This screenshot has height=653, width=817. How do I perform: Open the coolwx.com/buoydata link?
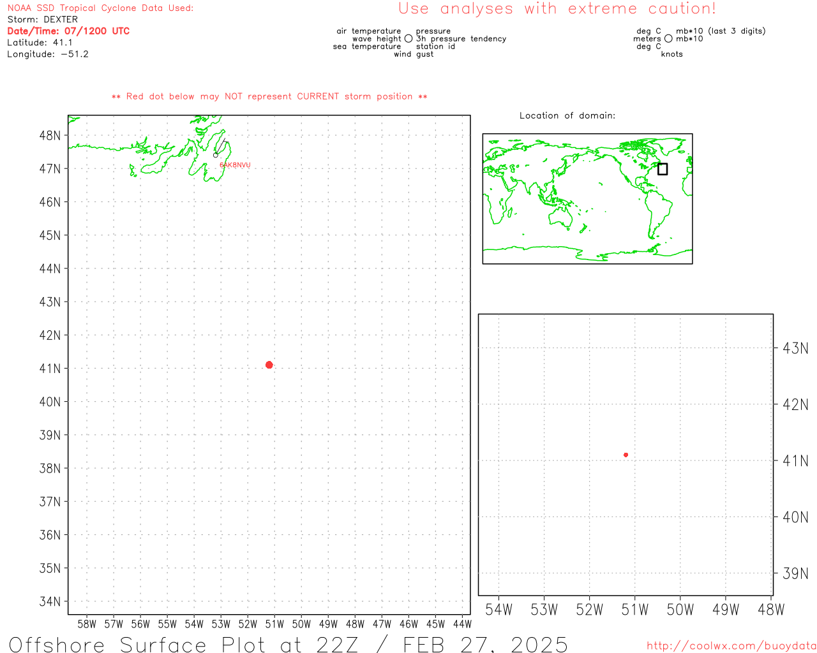731,646
